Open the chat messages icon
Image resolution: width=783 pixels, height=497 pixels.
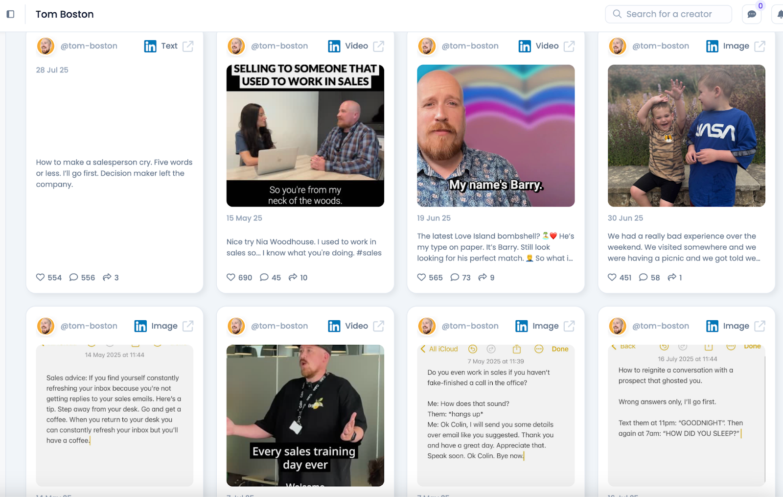pyautogui.click(x=752, y=14)
